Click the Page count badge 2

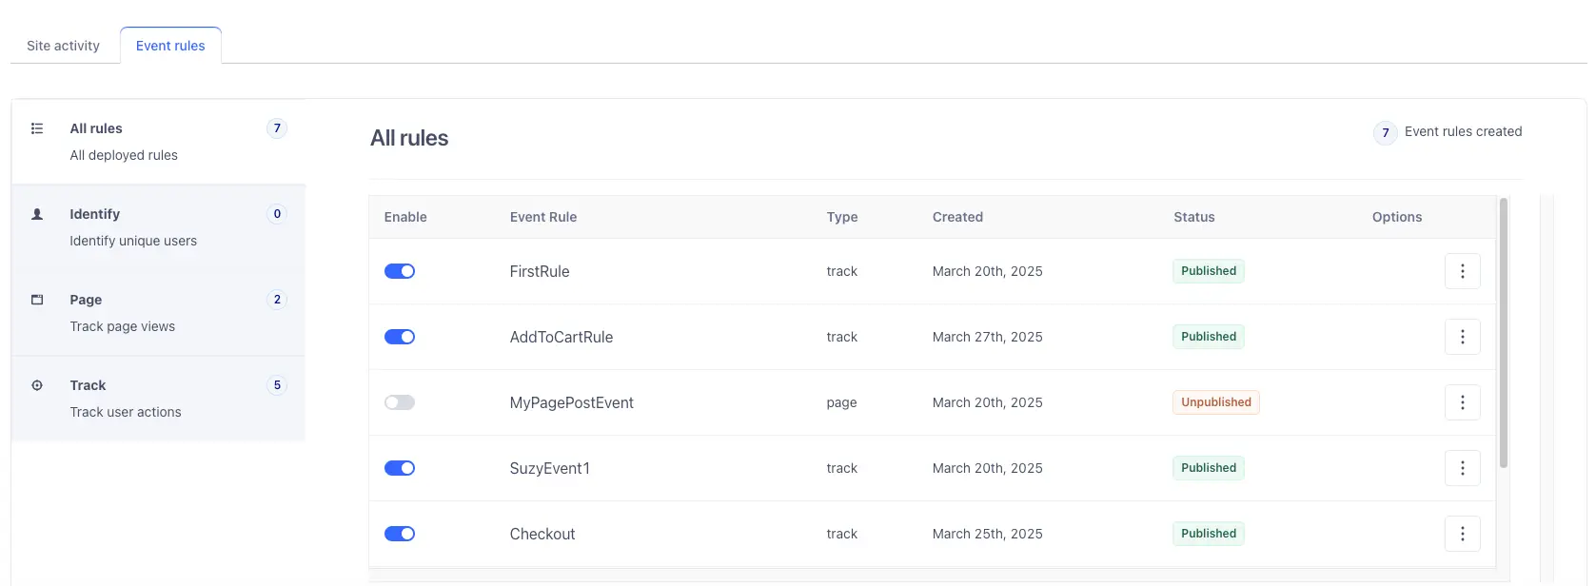[x=277, y=300]
